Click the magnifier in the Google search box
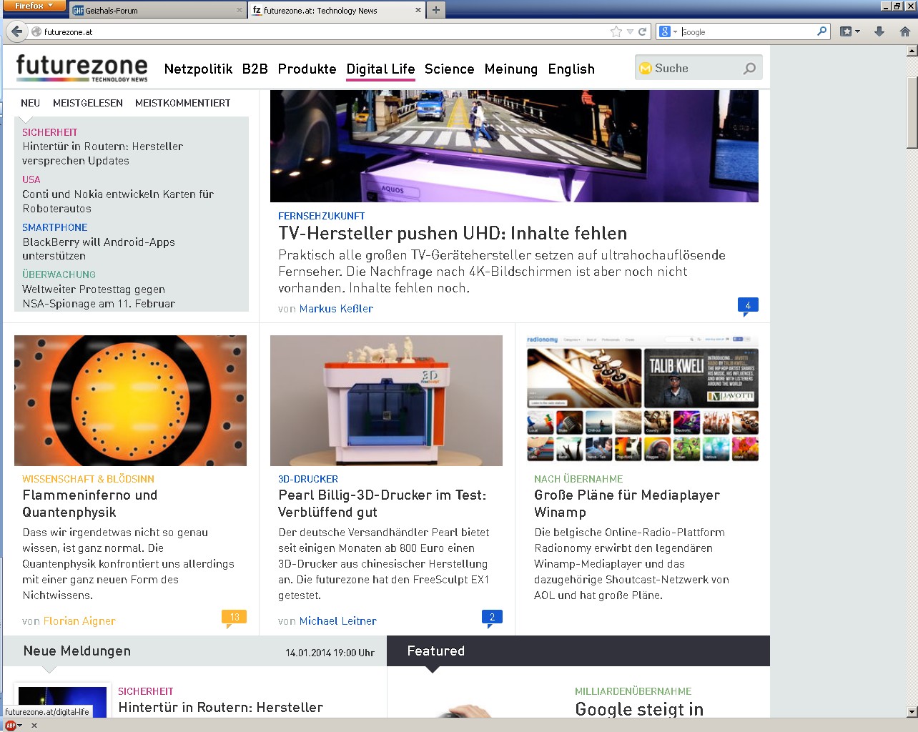 tap(822, 31)
